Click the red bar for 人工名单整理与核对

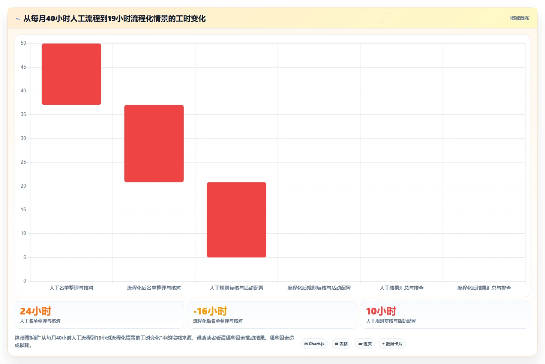coord(71,74)
